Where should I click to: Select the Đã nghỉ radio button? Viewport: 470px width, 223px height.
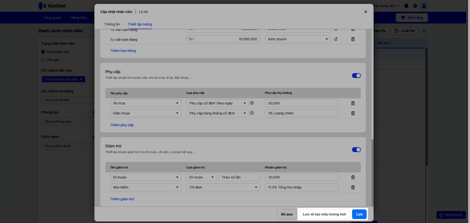43,60
